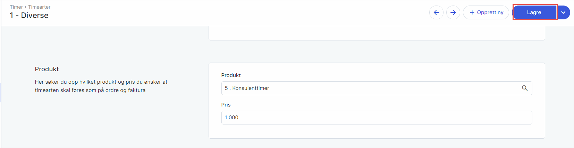Click the page title 1 - Diverse
The height and width of the screenshot is (148, 574).
[x=29, y=16]
